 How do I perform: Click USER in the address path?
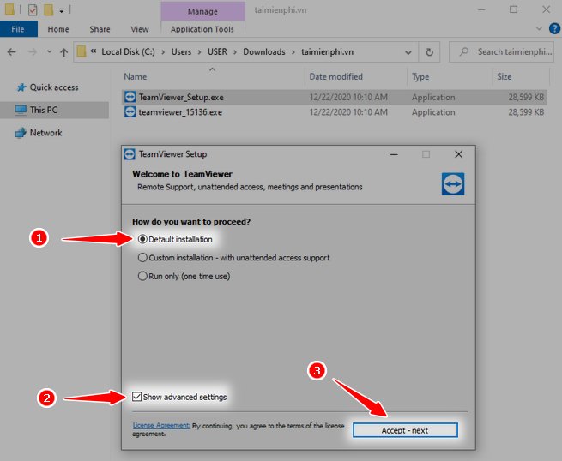tap(217, 52)
